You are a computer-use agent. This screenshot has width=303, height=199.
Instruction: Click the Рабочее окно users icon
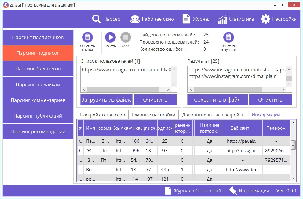click(x=135, y=19)
